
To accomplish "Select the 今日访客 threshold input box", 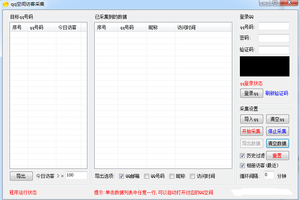I will [76, 175].
